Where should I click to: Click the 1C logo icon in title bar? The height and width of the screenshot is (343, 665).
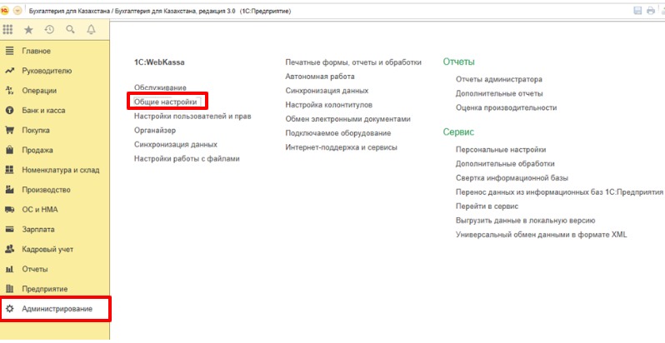tap(5, 11)
